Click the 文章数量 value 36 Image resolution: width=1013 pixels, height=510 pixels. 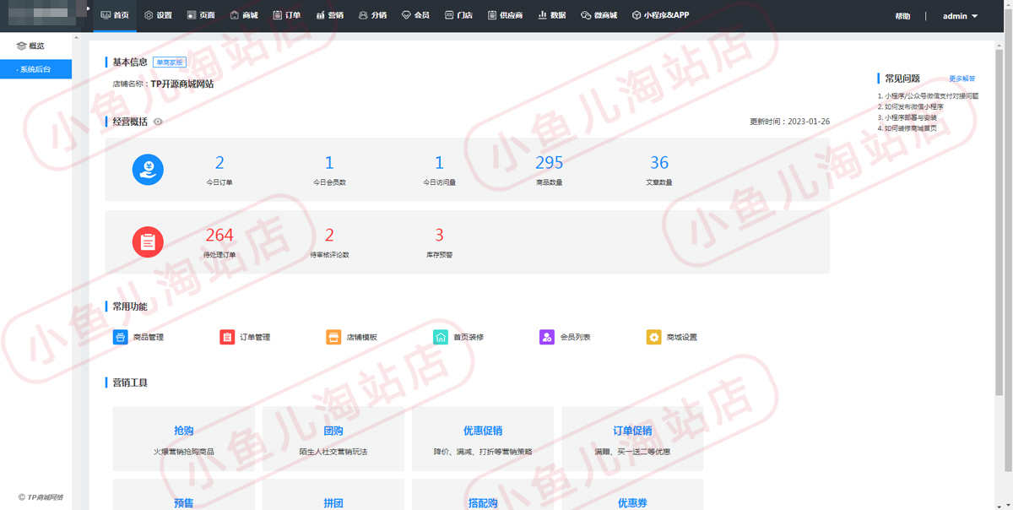pyautogui.click(x=659, y=163)
